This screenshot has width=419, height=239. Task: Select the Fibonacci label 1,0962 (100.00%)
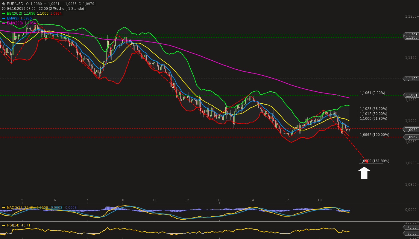tap(374, 135)
